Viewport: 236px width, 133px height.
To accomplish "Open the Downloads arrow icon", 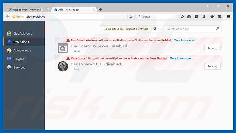I will click(x=204, y=17).
